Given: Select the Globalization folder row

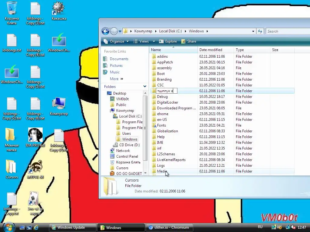Looking at the screenshot, I should (x=223, y=131).
